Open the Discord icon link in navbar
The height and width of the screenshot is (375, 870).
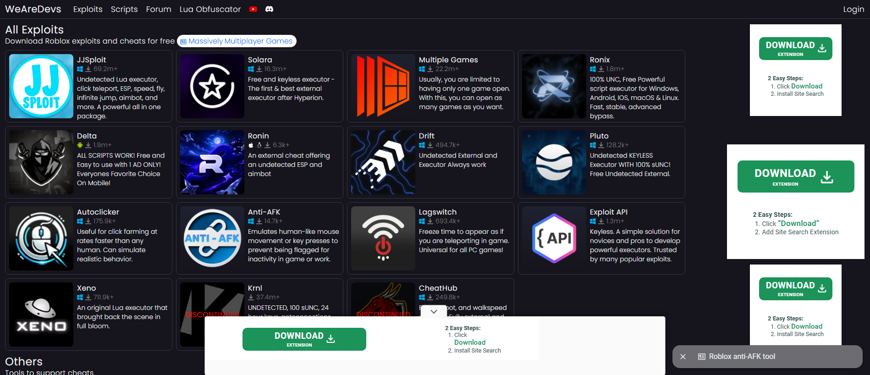270,9
